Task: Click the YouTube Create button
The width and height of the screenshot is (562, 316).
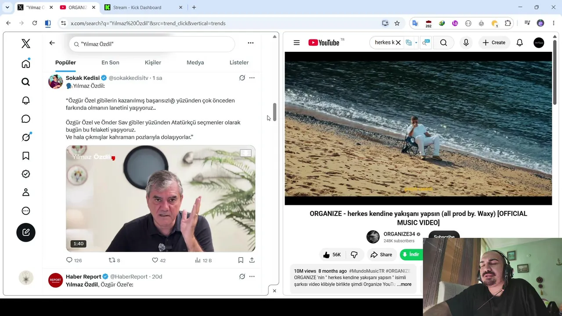Action: (x=494, y=43)
